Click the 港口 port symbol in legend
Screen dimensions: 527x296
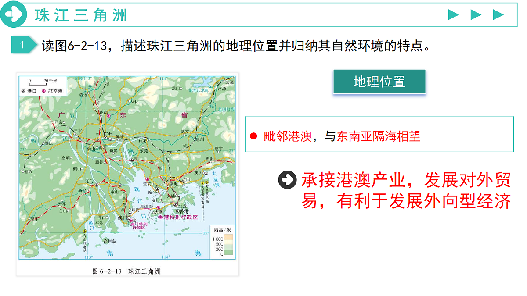pos(23,91)
